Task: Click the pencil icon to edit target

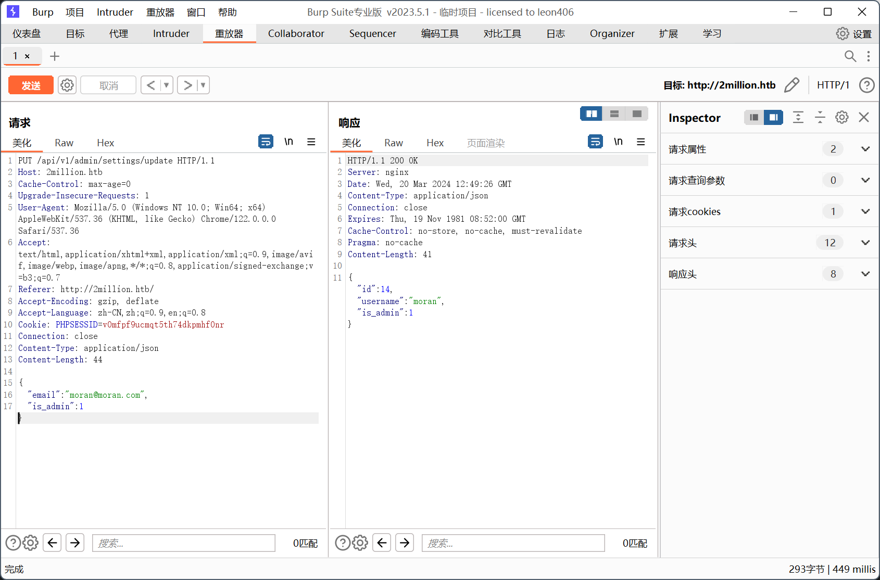Action: pos(791,85)
